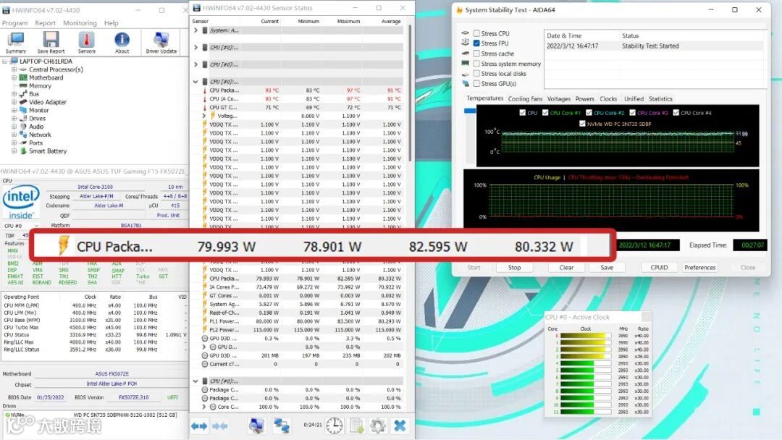Click the Motherboard icon in device tree

tap(23, 77)
